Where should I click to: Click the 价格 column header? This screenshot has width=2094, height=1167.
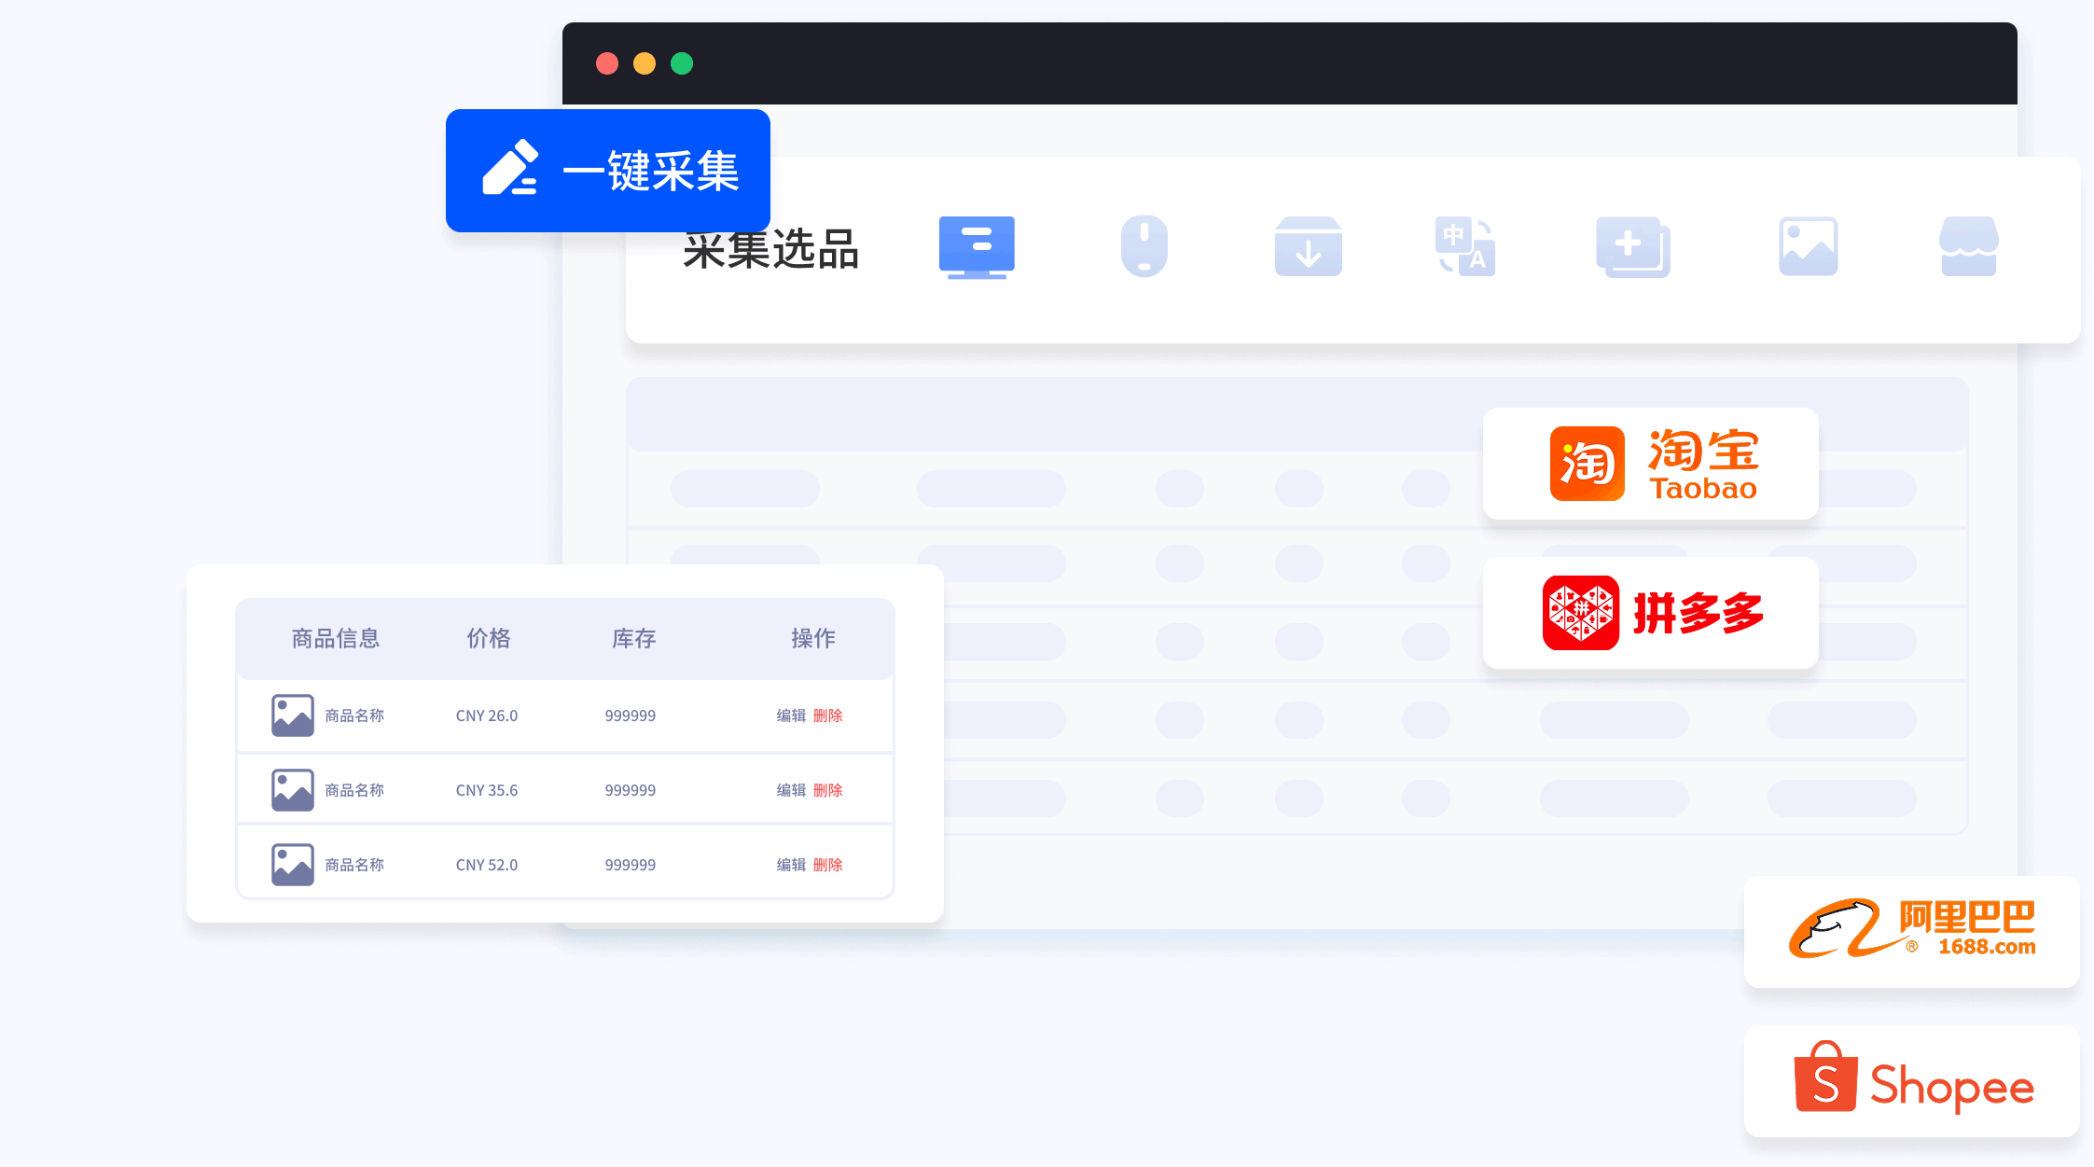tap(489, 638)
